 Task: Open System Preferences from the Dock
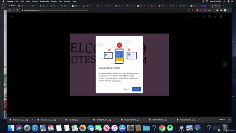(130, 128)
